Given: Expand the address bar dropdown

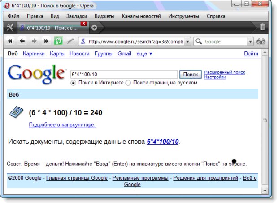Looking at the screenshot, I should pyautogui.click(x=187, y=42).
